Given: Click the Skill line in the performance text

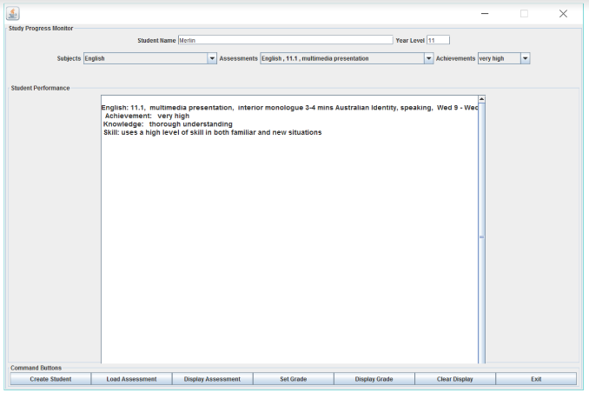Looking at the screenshot, I should coord(212,132).
